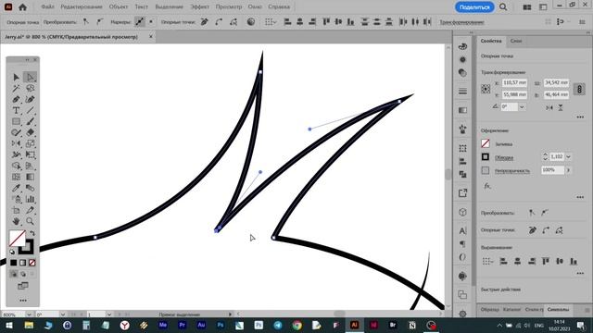Switch to the Символы panel tab
The width and height of the screenshot is (593, 333).
(x=558, y=310)
